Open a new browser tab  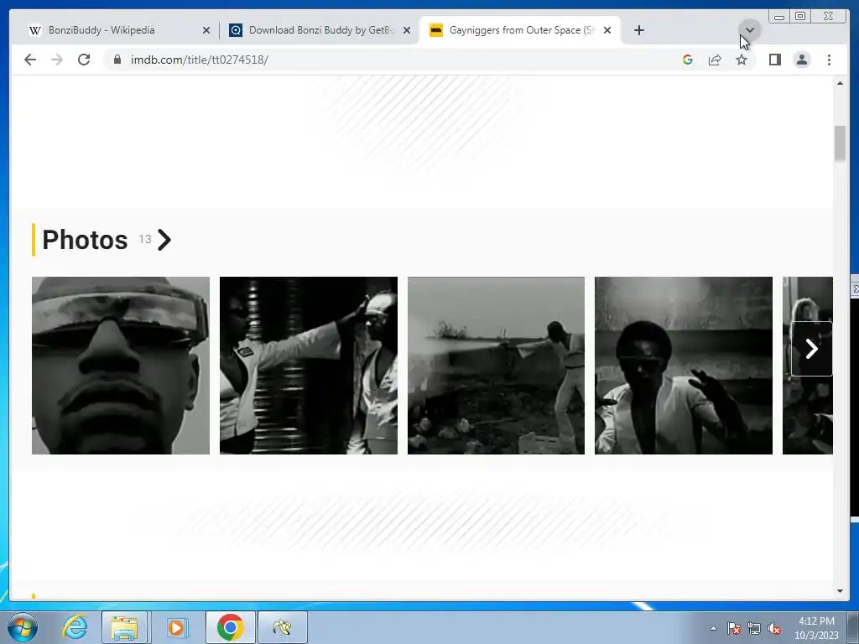638,30
